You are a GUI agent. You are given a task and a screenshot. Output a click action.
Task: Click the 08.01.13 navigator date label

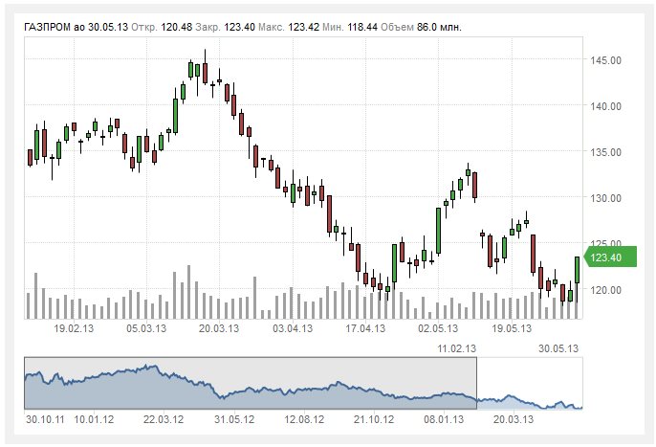click(444, 419)
